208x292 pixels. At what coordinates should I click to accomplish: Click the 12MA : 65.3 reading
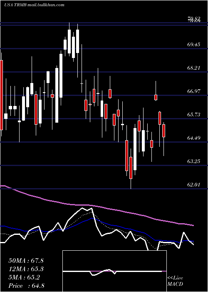click(26, 269)
